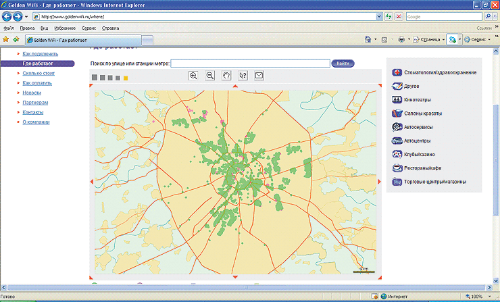
Task: Open a new blank browser tab
Action: [147, 41]
